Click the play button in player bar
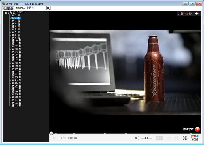This screenshot has width=204, height=145. (x=54, y=138)
